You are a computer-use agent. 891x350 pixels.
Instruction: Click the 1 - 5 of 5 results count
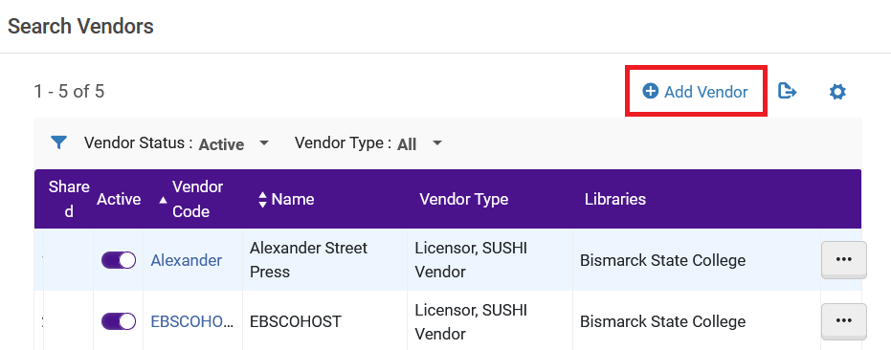(x=69, y=92)
